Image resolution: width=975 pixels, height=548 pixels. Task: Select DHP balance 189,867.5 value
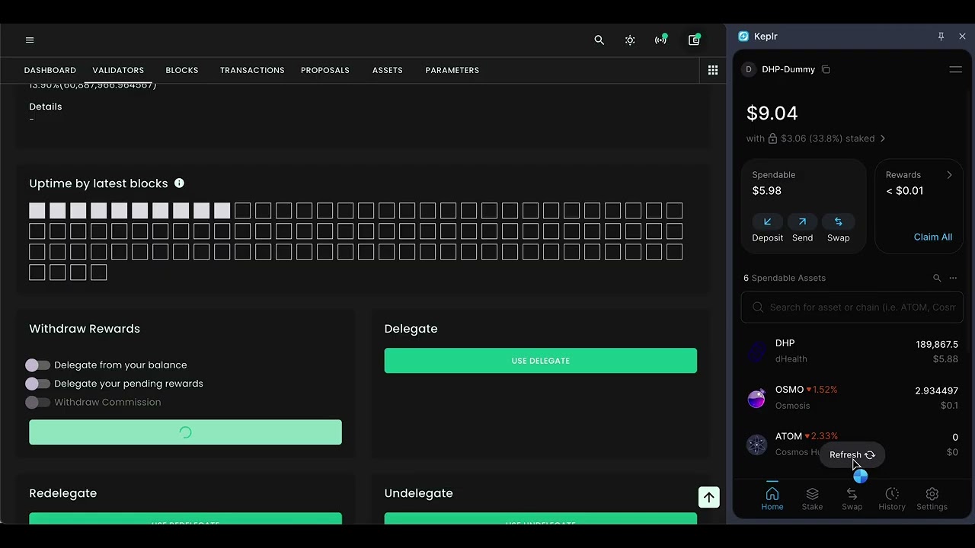[x=937, y=345]
